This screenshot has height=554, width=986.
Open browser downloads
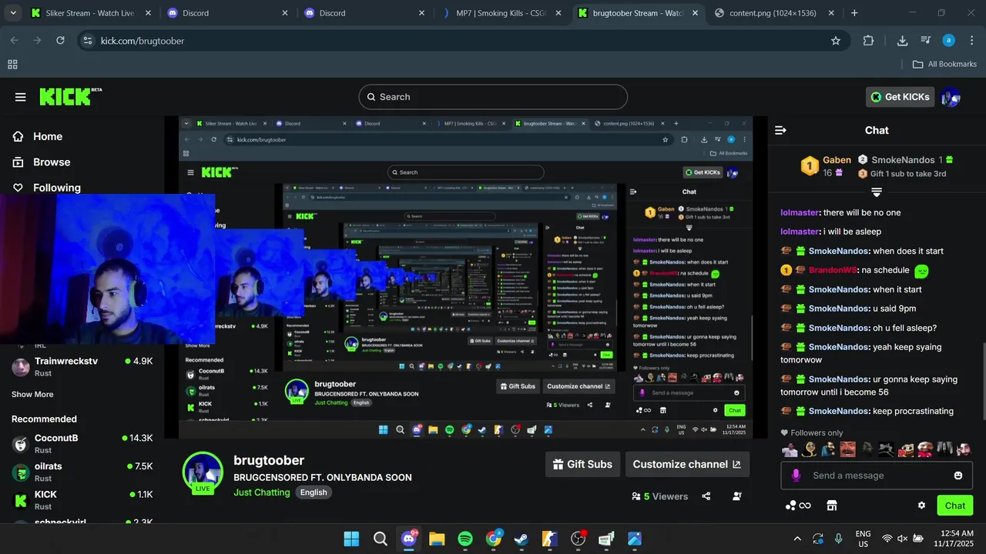[902, 41]
